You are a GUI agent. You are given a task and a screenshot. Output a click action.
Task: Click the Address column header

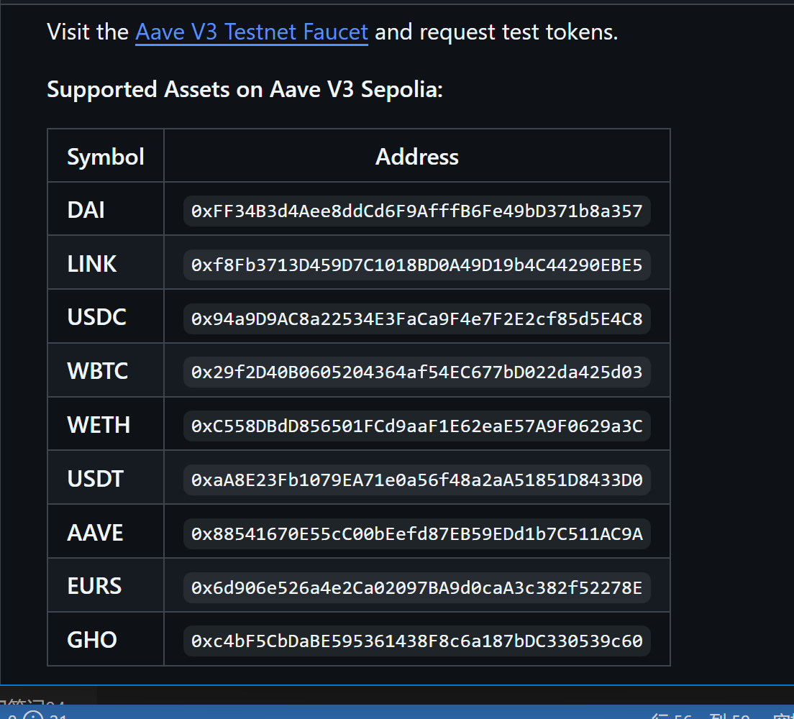pyautogui.click(x=417, y=157)
